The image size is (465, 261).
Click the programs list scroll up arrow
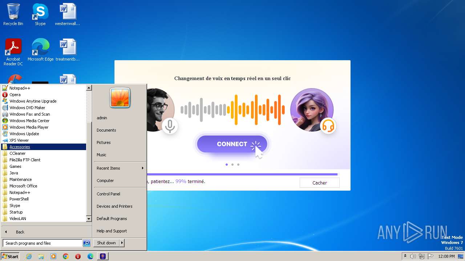(89, 88)
